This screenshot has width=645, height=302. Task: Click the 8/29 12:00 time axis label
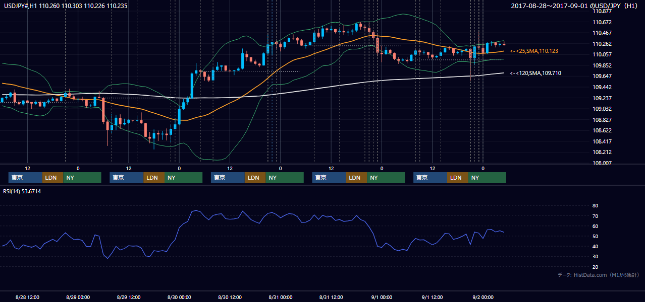click(129, 297)
